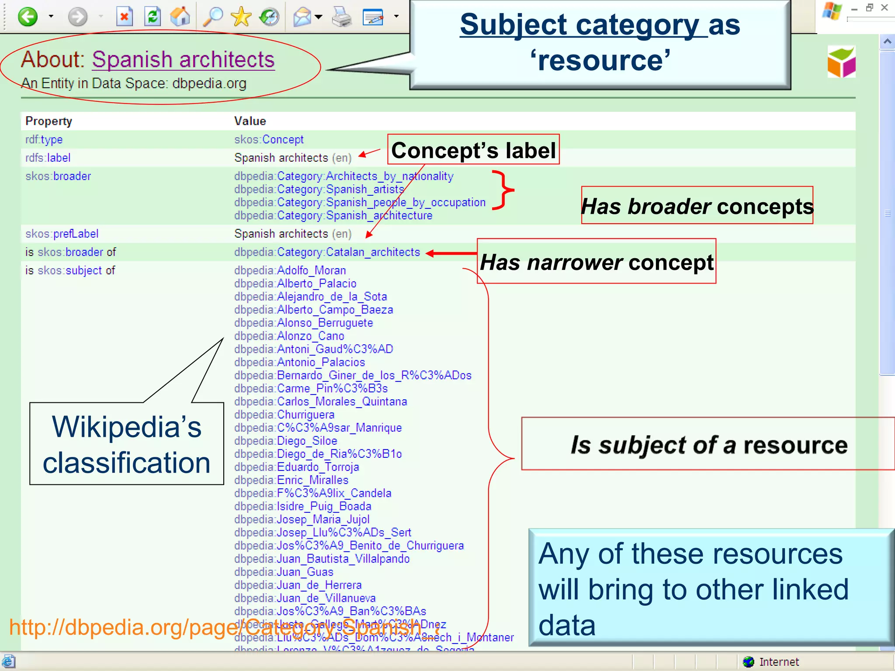Open dbpedia:Alonzo_Cano link
This screenshot has width=895, height=671.
(289, 336)
